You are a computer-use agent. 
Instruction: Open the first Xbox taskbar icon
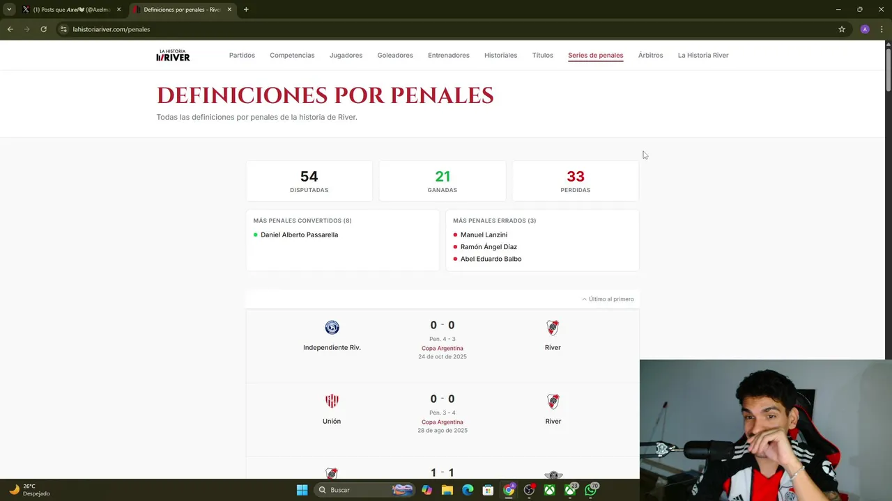pos(550,490)
